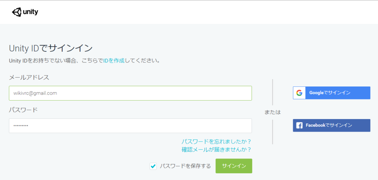
Task: Click the password input field
Action: pyautogui.click(x=130, y=125)
